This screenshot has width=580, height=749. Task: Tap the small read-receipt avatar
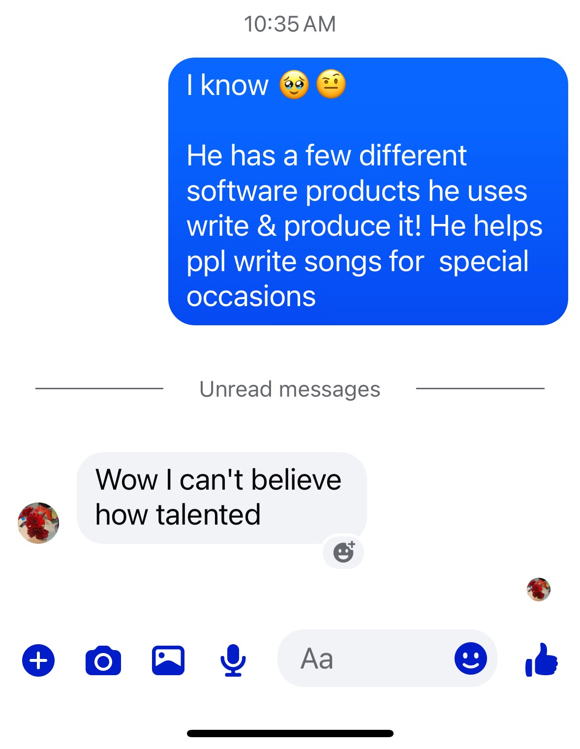(539, 589)
